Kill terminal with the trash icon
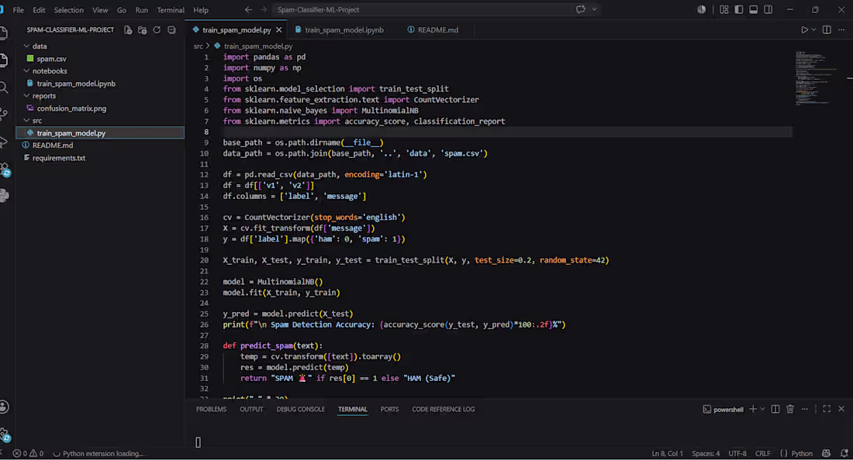Viewport: 853px width, 460px height. click(x=790, y=409)
